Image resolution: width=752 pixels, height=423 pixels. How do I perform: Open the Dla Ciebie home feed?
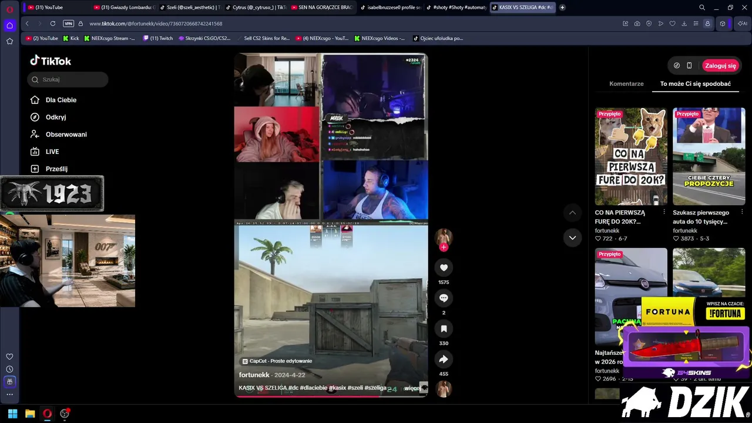[61, 100]
